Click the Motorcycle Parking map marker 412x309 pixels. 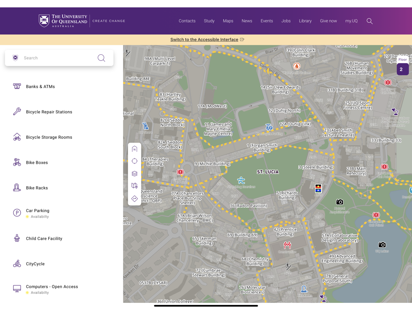tap(269, 127)
